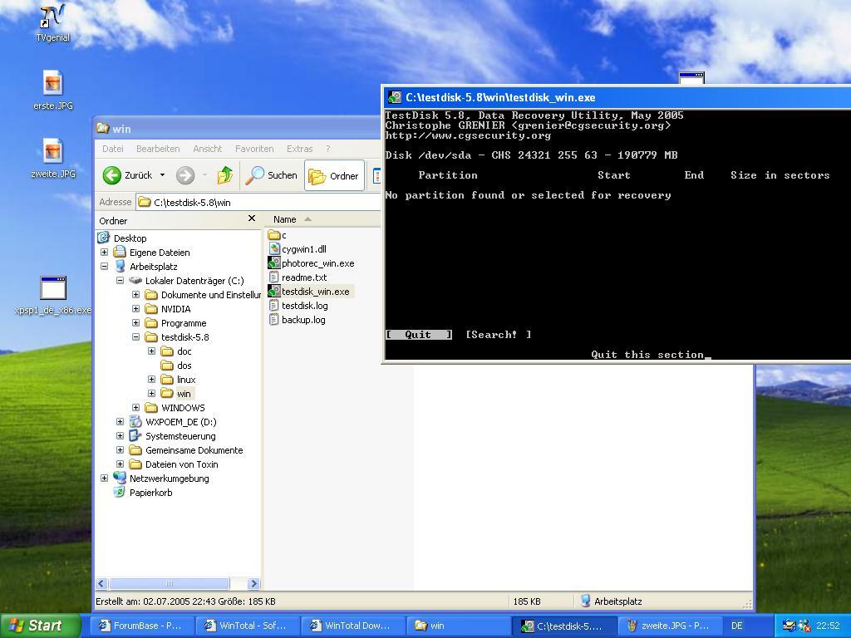
Task: Expand Eigene Dateien in folder tree
Action: tap(104, 253)
